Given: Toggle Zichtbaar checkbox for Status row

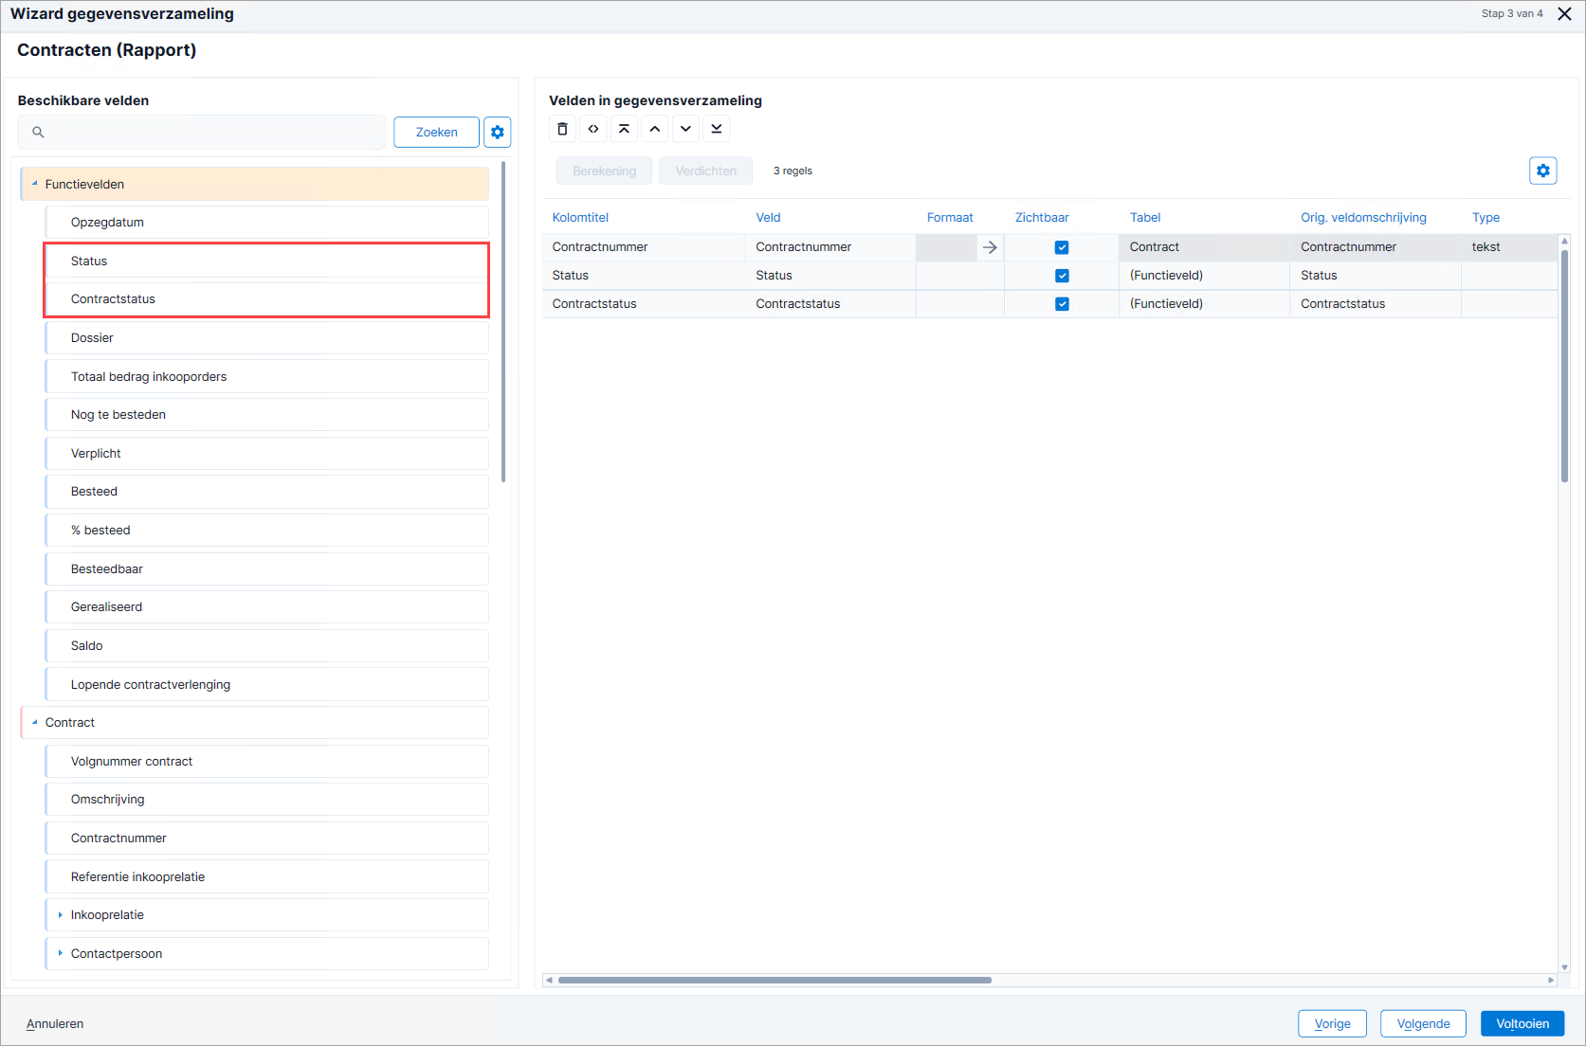Looking at the screenshot, I should tap(1062, 276).
